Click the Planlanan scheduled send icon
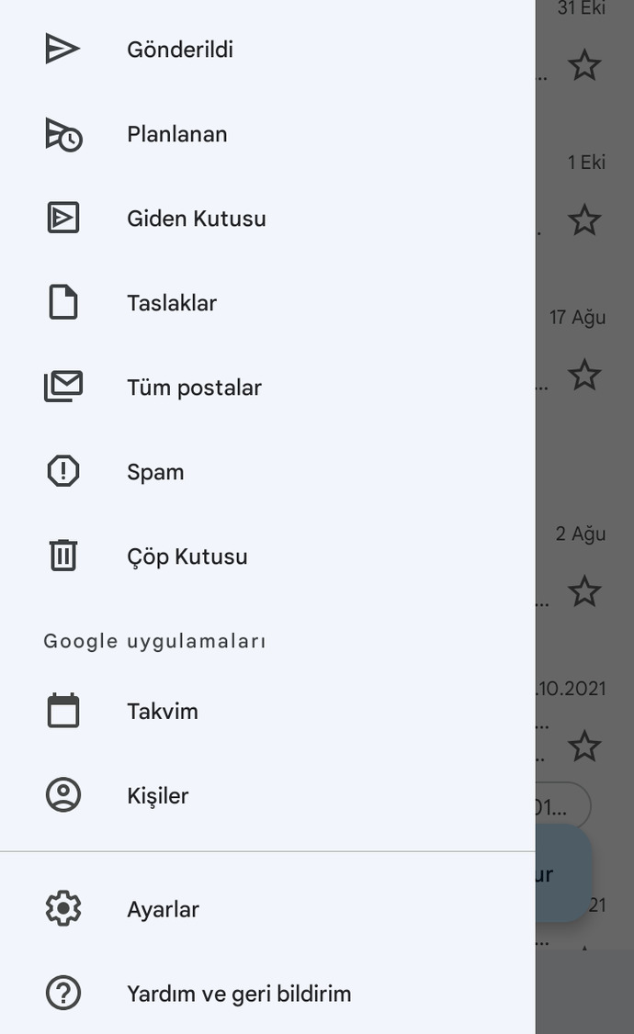Screen dimensions: 634x1034 pyautogui.click(x=63, y=134)
